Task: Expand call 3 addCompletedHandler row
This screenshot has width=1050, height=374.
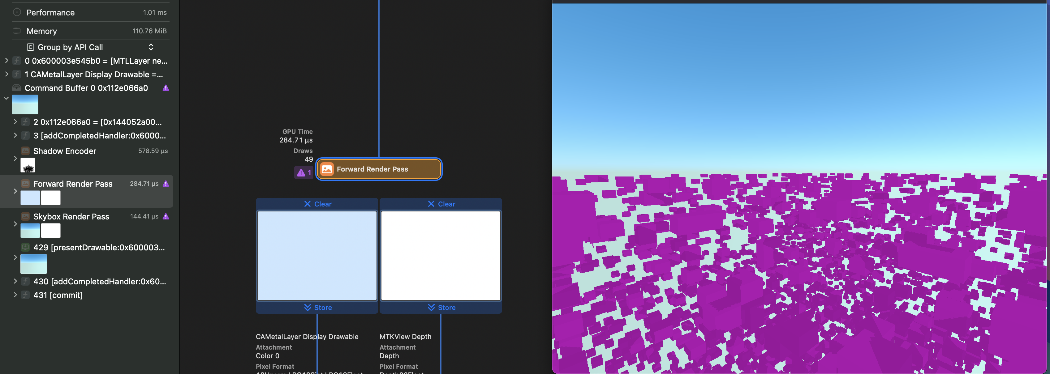Action: (15, 135)
